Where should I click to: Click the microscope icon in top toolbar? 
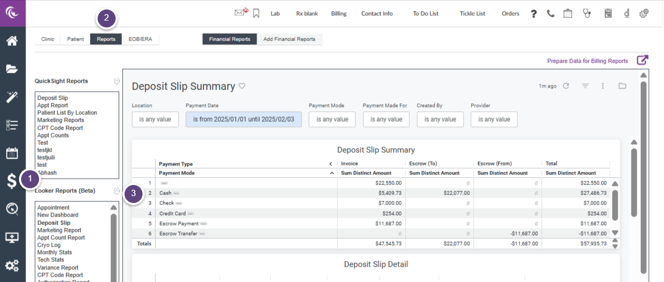[x=627, y=14]
